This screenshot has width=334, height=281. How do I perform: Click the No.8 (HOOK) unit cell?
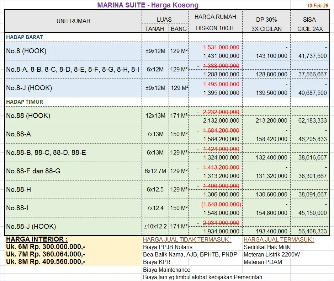[x=26, y=51]
